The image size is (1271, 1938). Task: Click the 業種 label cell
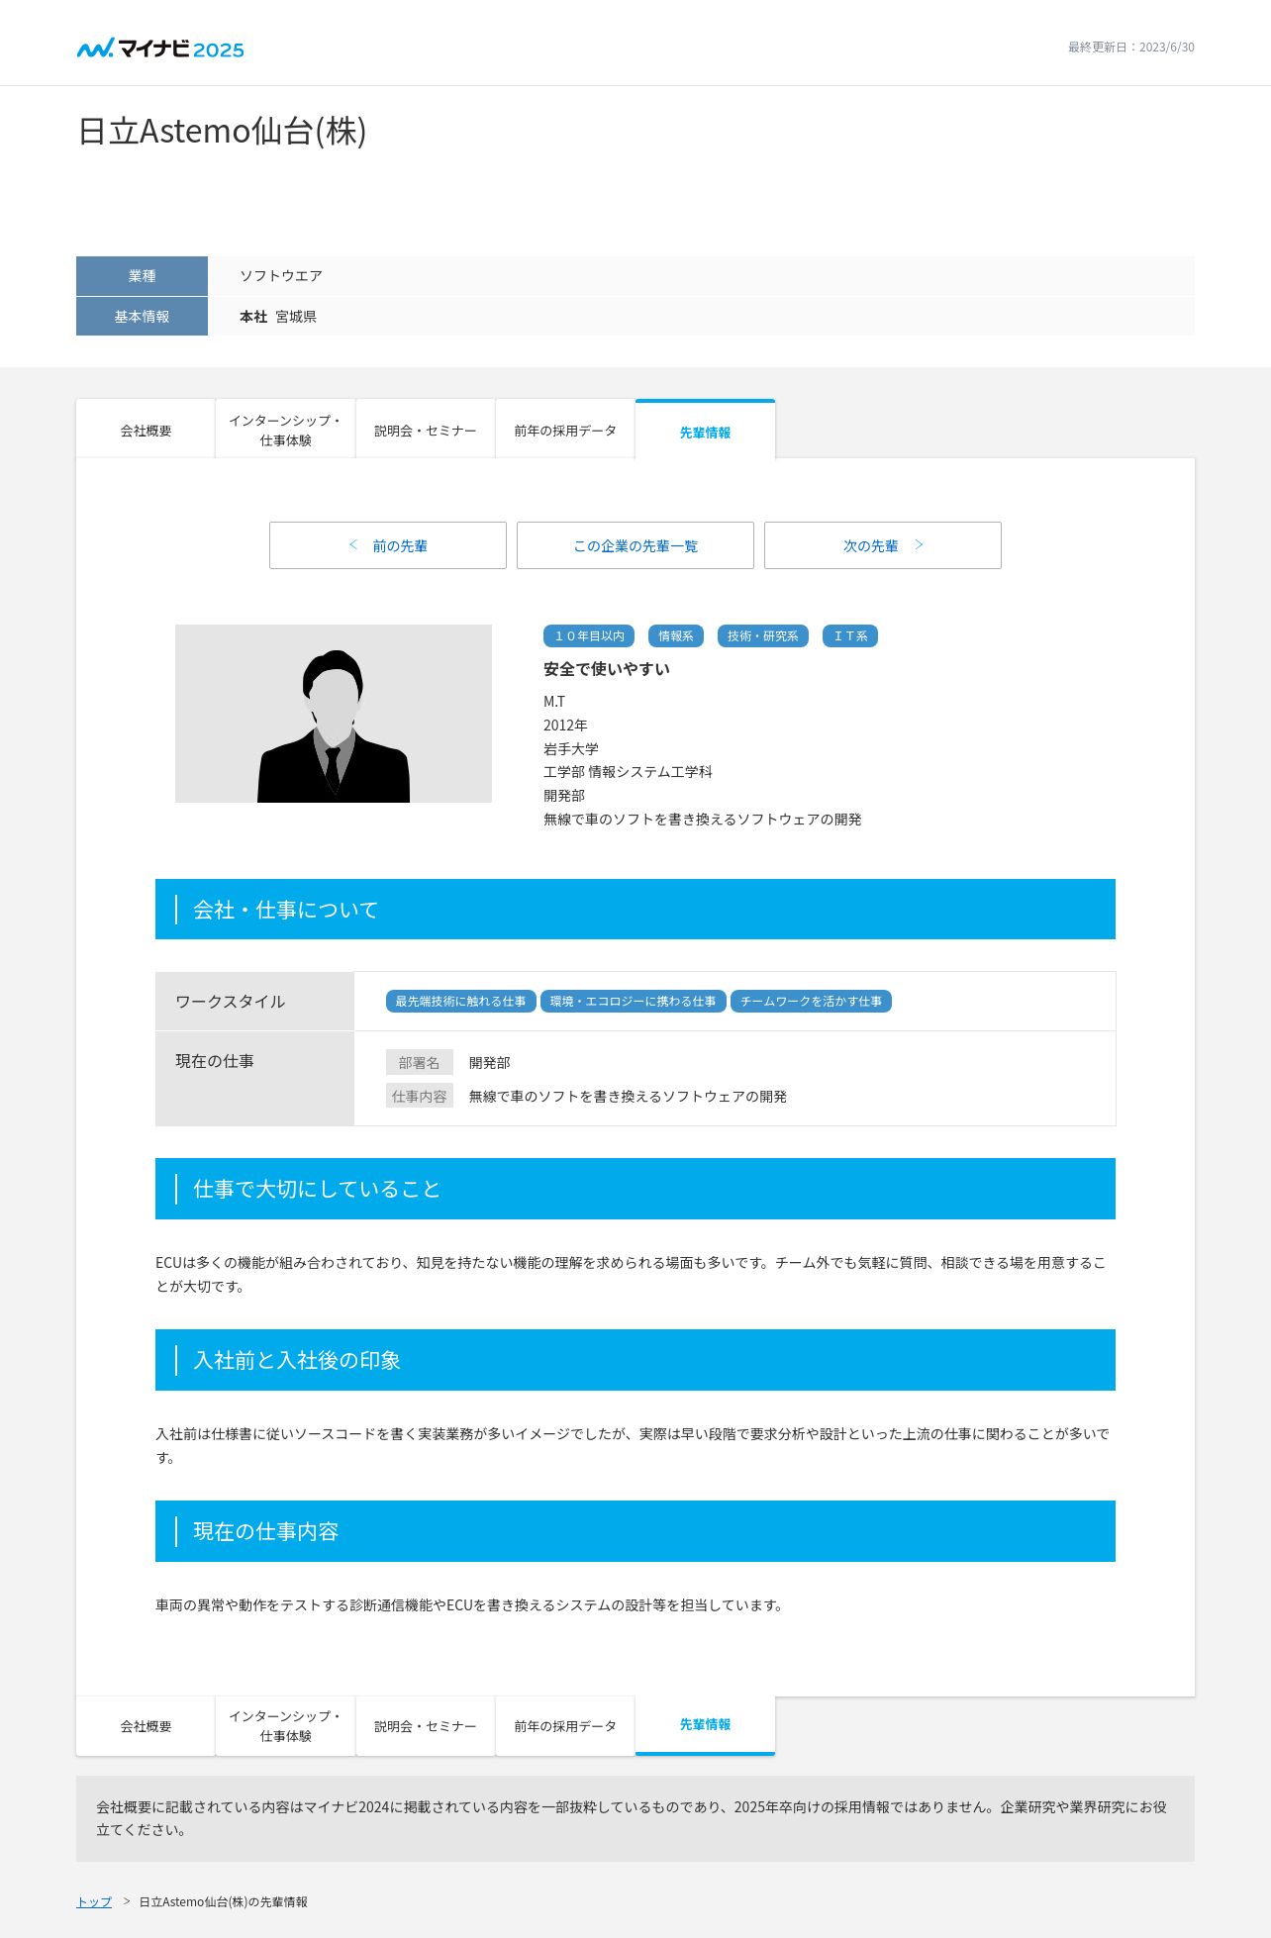pos(142,276)
